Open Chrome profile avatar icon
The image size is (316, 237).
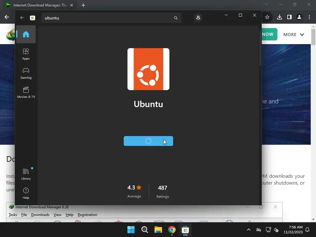pyautogui.click(x=299, y=17)
